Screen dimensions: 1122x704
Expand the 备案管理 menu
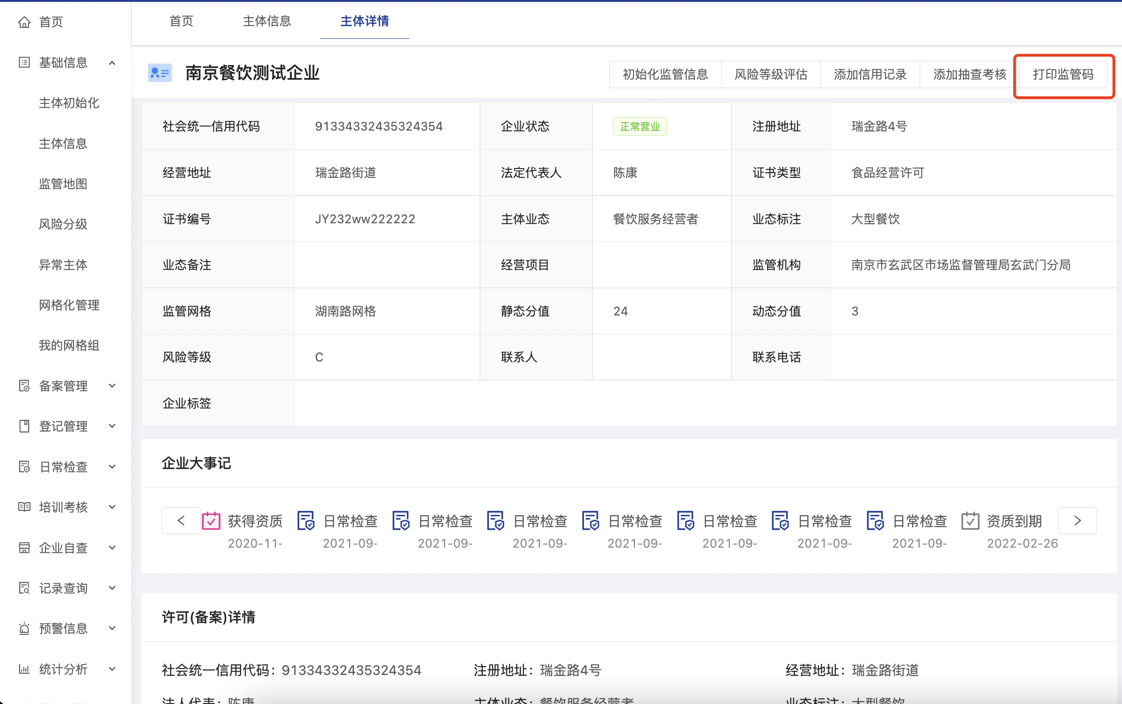[x=112, y=386]
